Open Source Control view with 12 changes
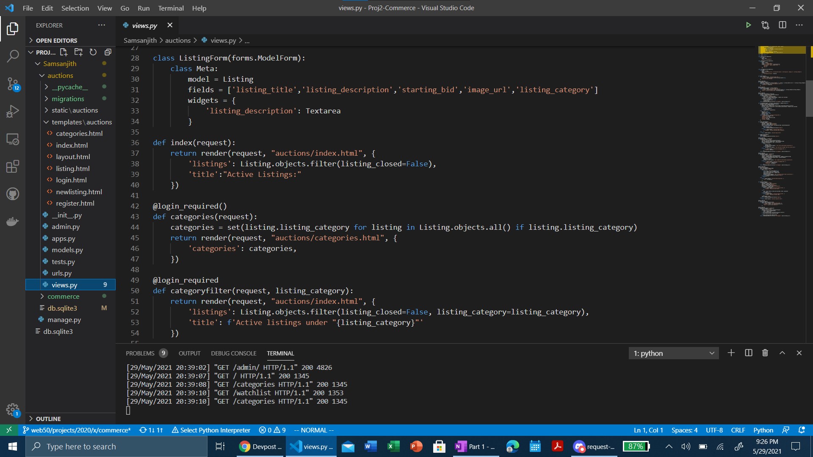Image resolution: width=813 pixels, height=457 pixels. (x=13, y=84)
